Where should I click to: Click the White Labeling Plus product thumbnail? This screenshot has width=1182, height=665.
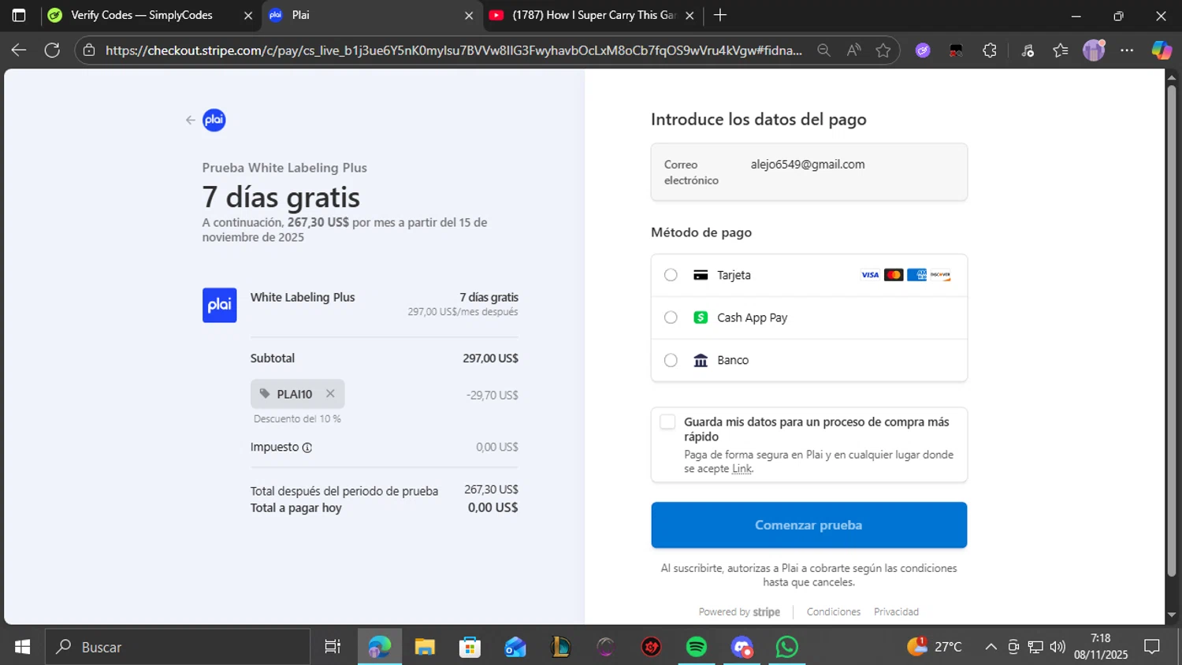(219, 305)
